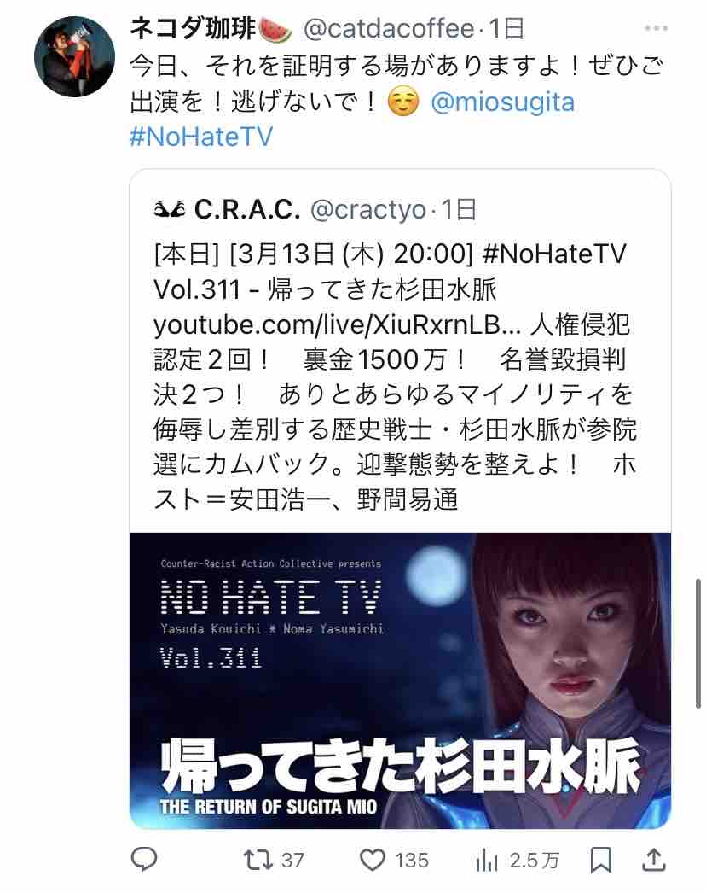The width and height of the screenshot is (706, 893).
Task: Open ネコダ珈琲 profile avatar
Action: pyautogui.click(x=74, y=57)
